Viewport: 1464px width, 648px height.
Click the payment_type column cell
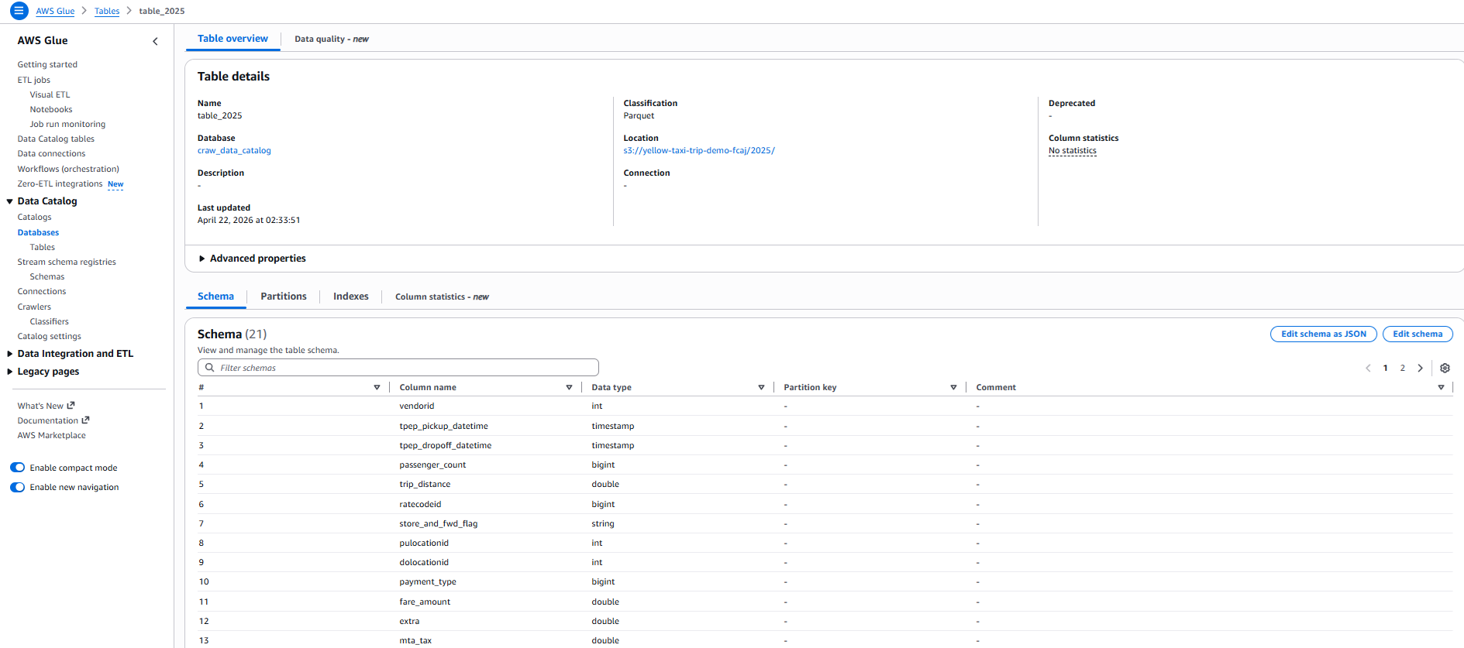click(428, 581)
